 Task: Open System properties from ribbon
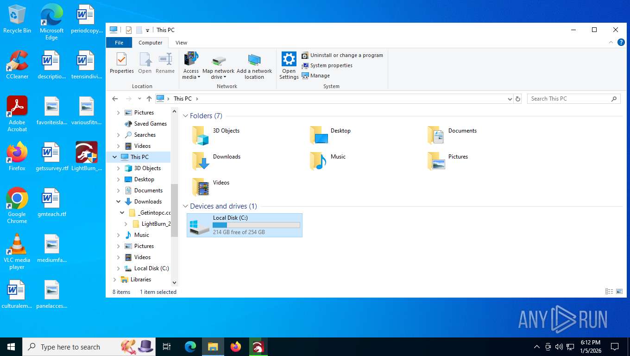tap(327, 65)
